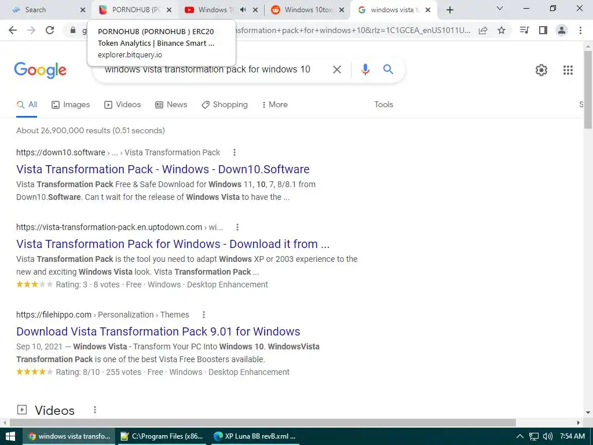Click the horizontal scroll right arrow
The width and height of the screenshot is (593, 445).
click(x=579, y=422)
